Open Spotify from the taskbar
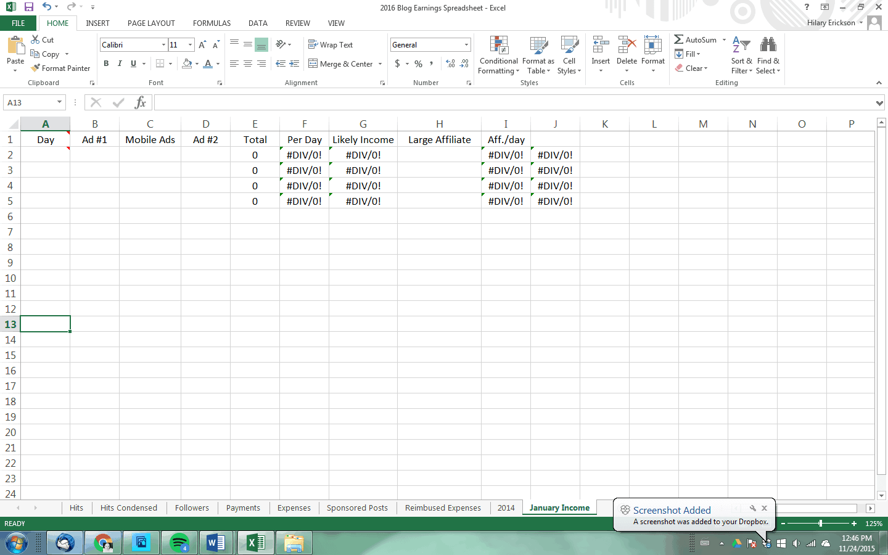The width and height of the screenshot is (888, 555). (x=179, y=543)
